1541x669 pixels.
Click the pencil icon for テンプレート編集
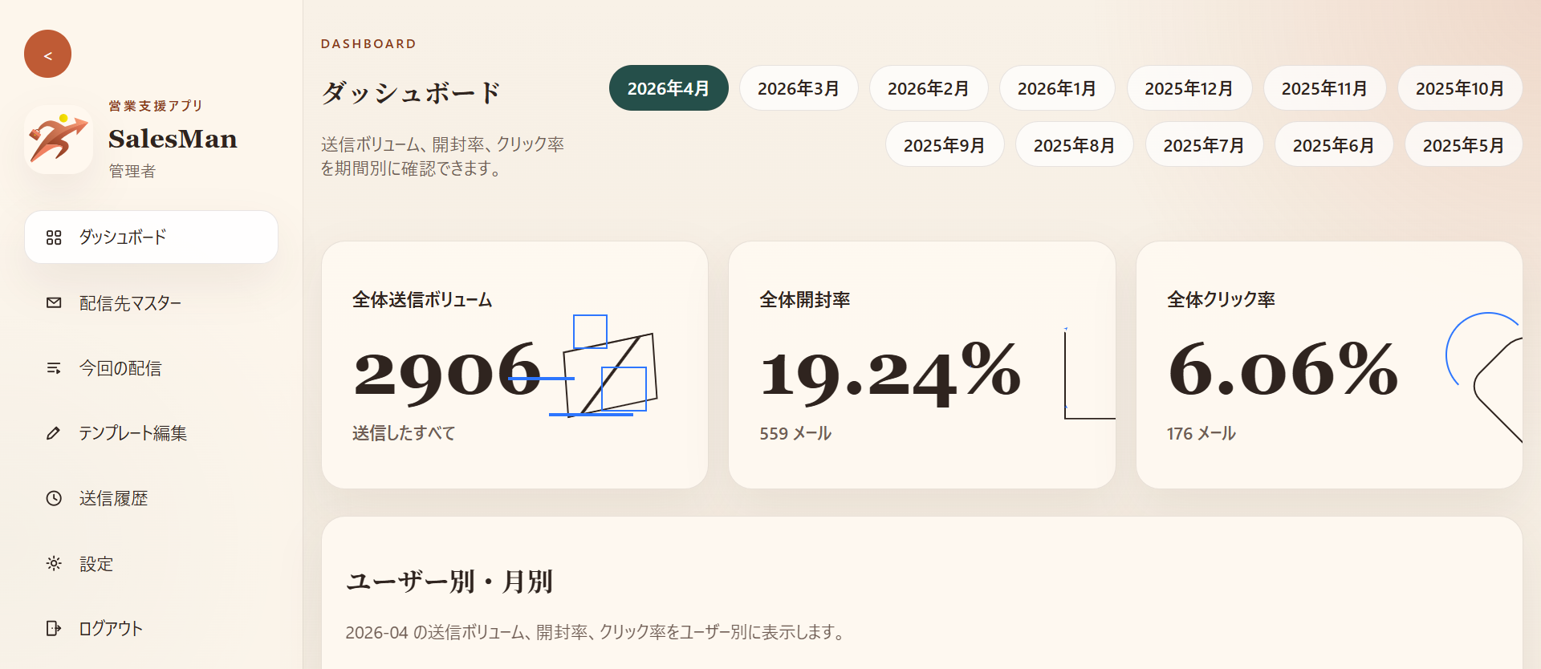point(54,433)
